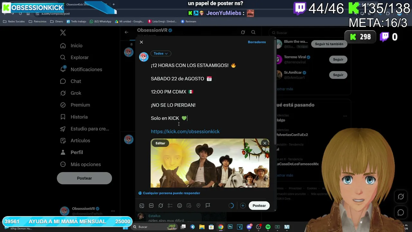This screenshot has height=232, width=412.
Task: Click the sidebar Postear button
Action: click(x=84, y=178)
